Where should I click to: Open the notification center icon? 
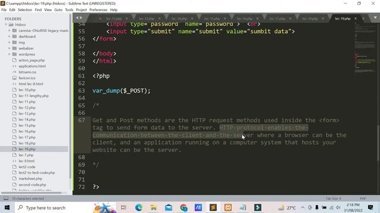click(370, 208)
